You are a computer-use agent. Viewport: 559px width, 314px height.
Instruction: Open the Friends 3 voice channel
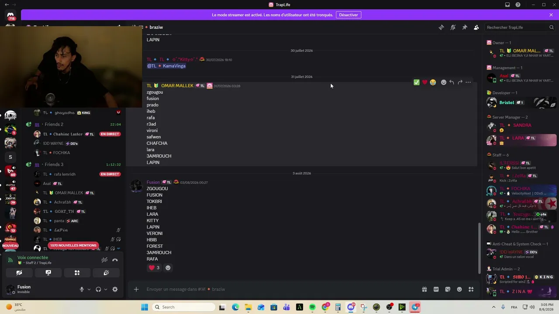[x=54, y=164]
